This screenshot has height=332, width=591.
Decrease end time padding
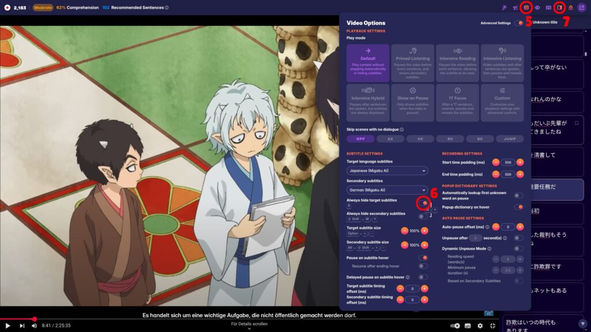[496, 174]
